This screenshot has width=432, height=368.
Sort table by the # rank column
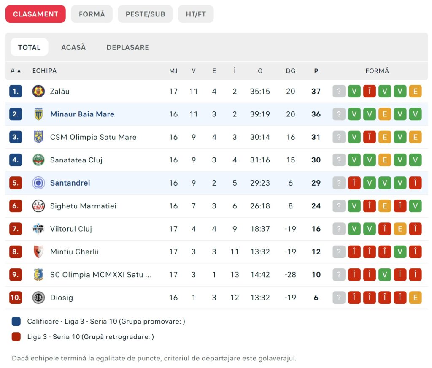point(15,71)
